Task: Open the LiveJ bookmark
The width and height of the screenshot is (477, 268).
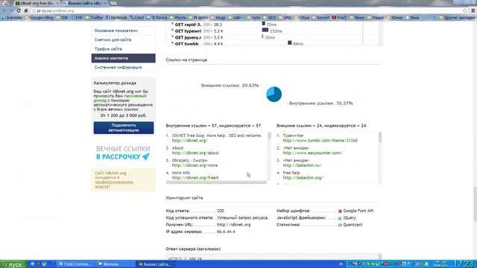Action: [x=137, y=18]
